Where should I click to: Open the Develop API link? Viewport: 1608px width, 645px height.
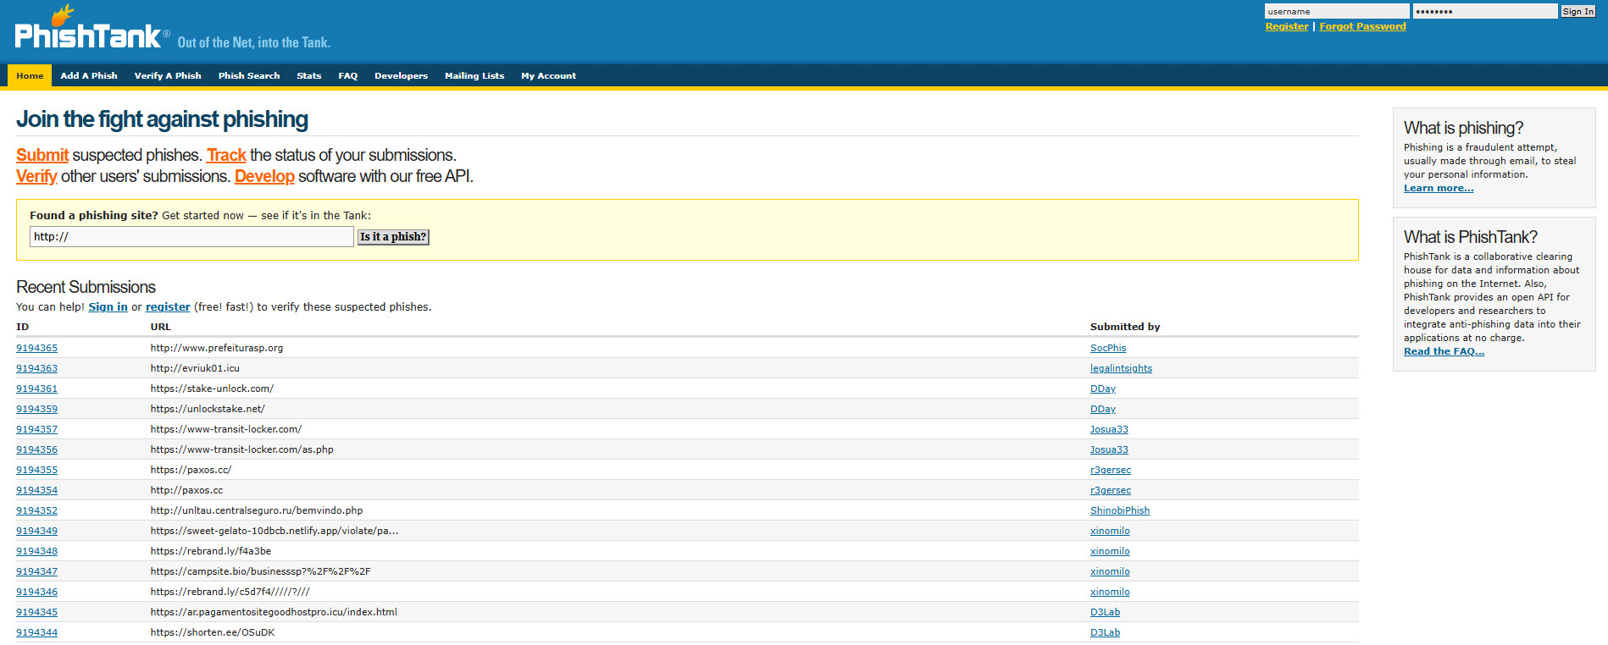(x=264, y=176)
